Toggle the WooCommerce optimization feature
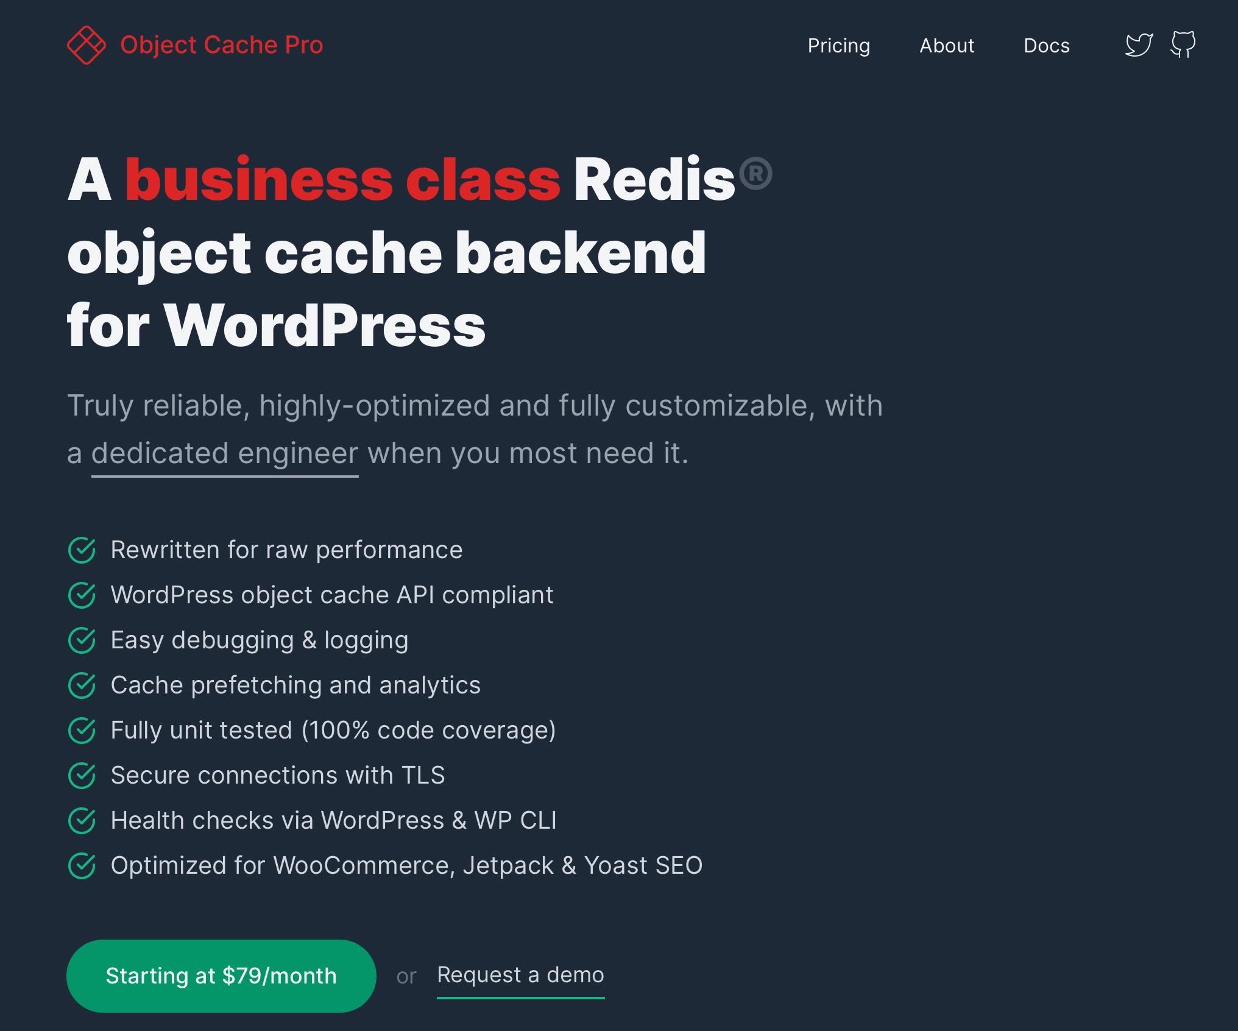This screenshot has width=1238, height=1031. [x=81, y=865]
